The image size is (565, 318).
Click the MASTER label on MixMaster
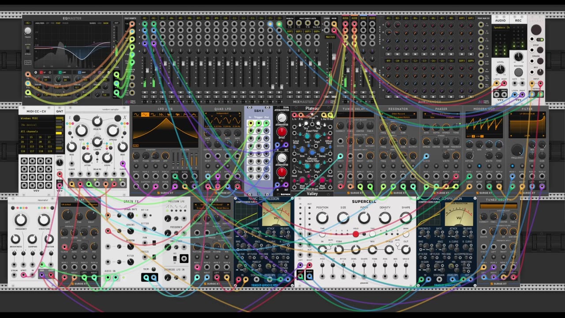(330, 37)
